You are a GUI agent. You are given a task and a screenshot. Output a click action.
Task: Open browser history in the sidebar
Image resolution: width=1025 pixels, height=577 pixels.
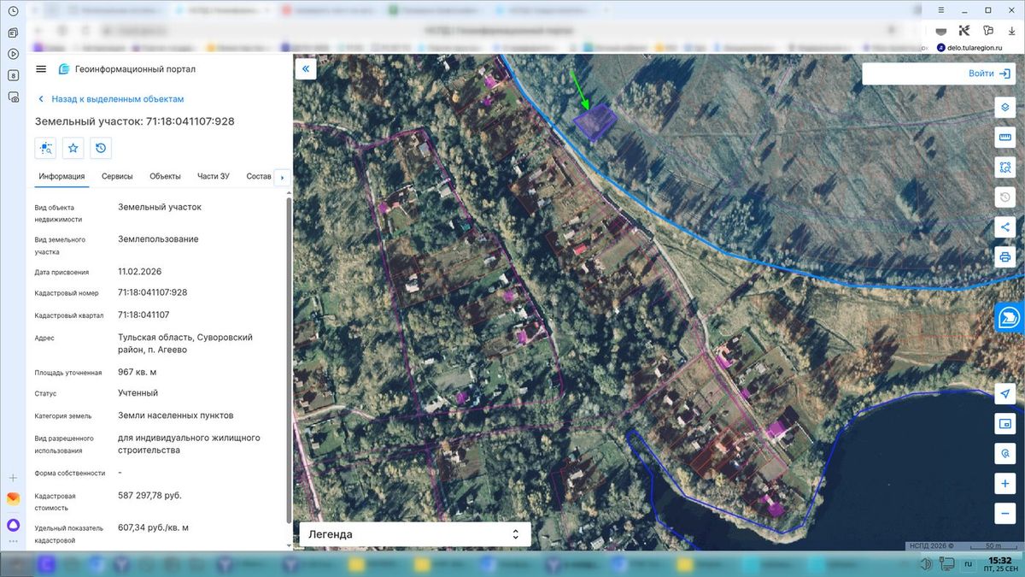coord(13,11)
